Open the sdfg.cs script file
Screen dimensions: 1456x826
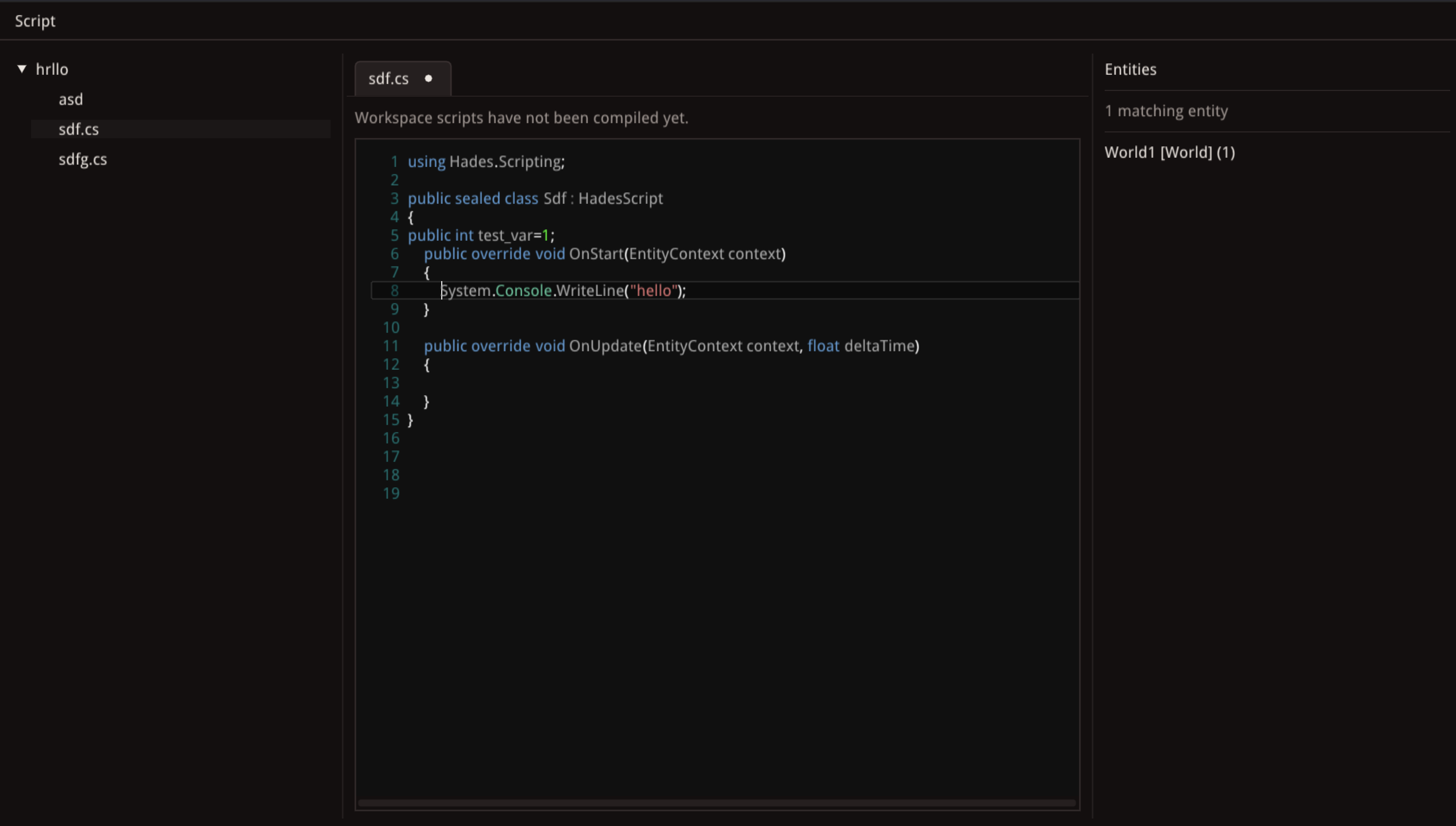(x=82, y=159)
